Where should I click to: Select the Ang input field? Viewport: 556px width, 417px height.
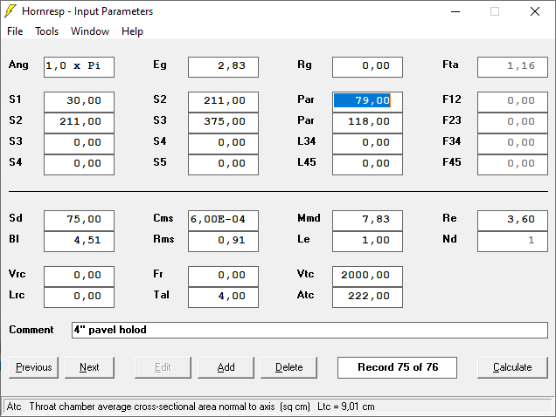pyautogui.click(x=79, y=66)
